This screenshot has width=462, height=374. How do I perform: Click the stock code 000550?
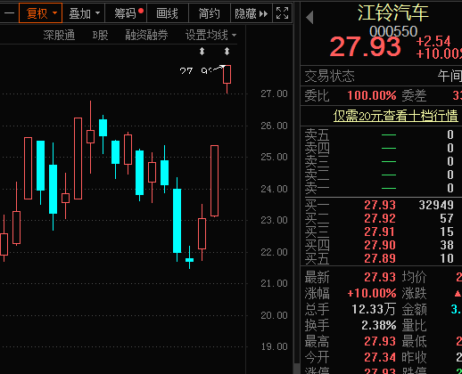pos(393,31)
